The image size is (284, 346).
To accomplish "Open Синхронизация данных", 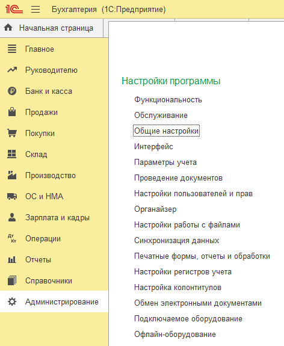I will [176, 241].
